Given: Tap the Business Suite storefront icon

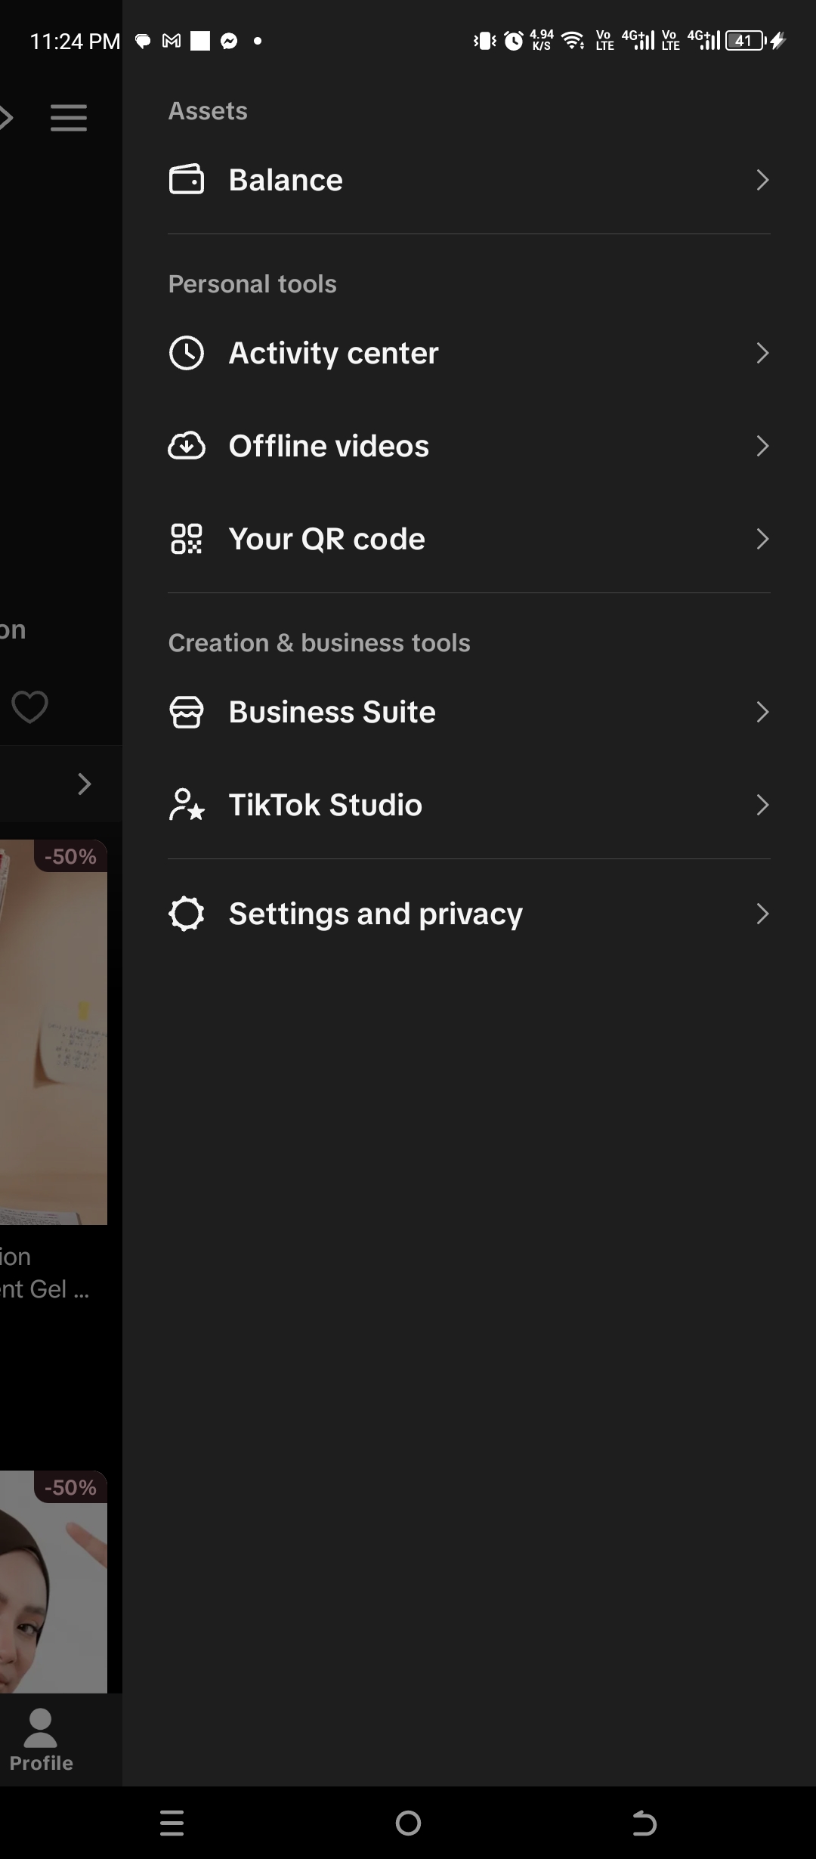Looking at the screenshot, I should [186, 712].
